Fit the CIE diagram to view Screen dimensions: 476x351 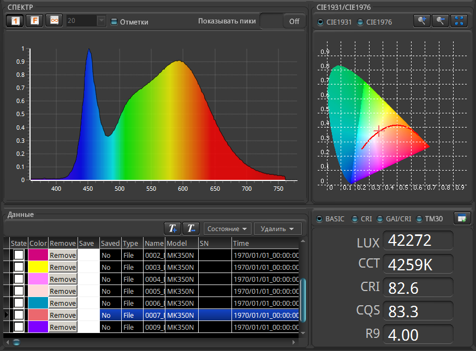[460, 21]
